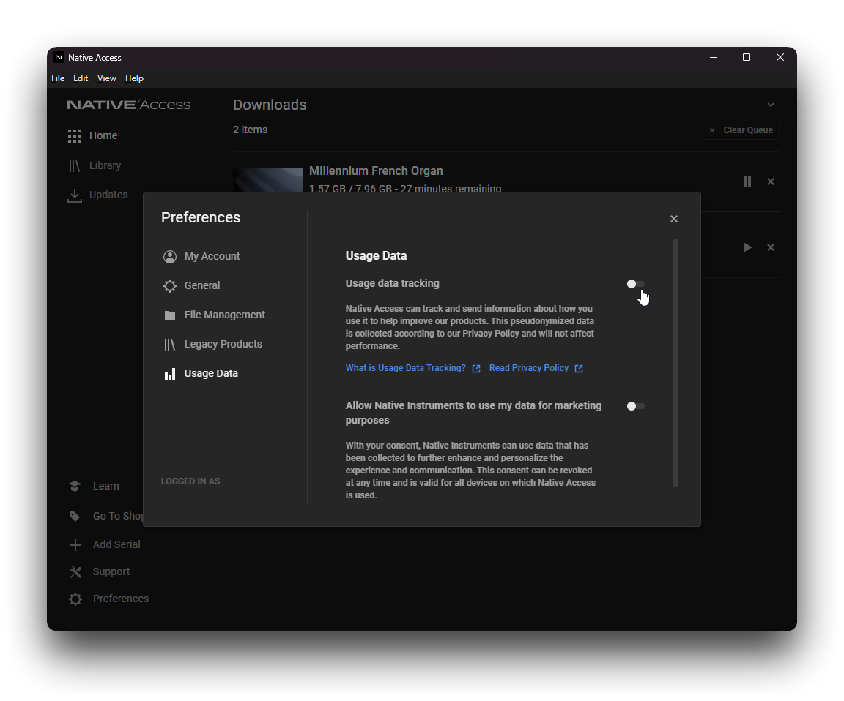The image size is (844, 701).
Task: Pause the Millennium French Organ download
Action: tap(747, 181)
